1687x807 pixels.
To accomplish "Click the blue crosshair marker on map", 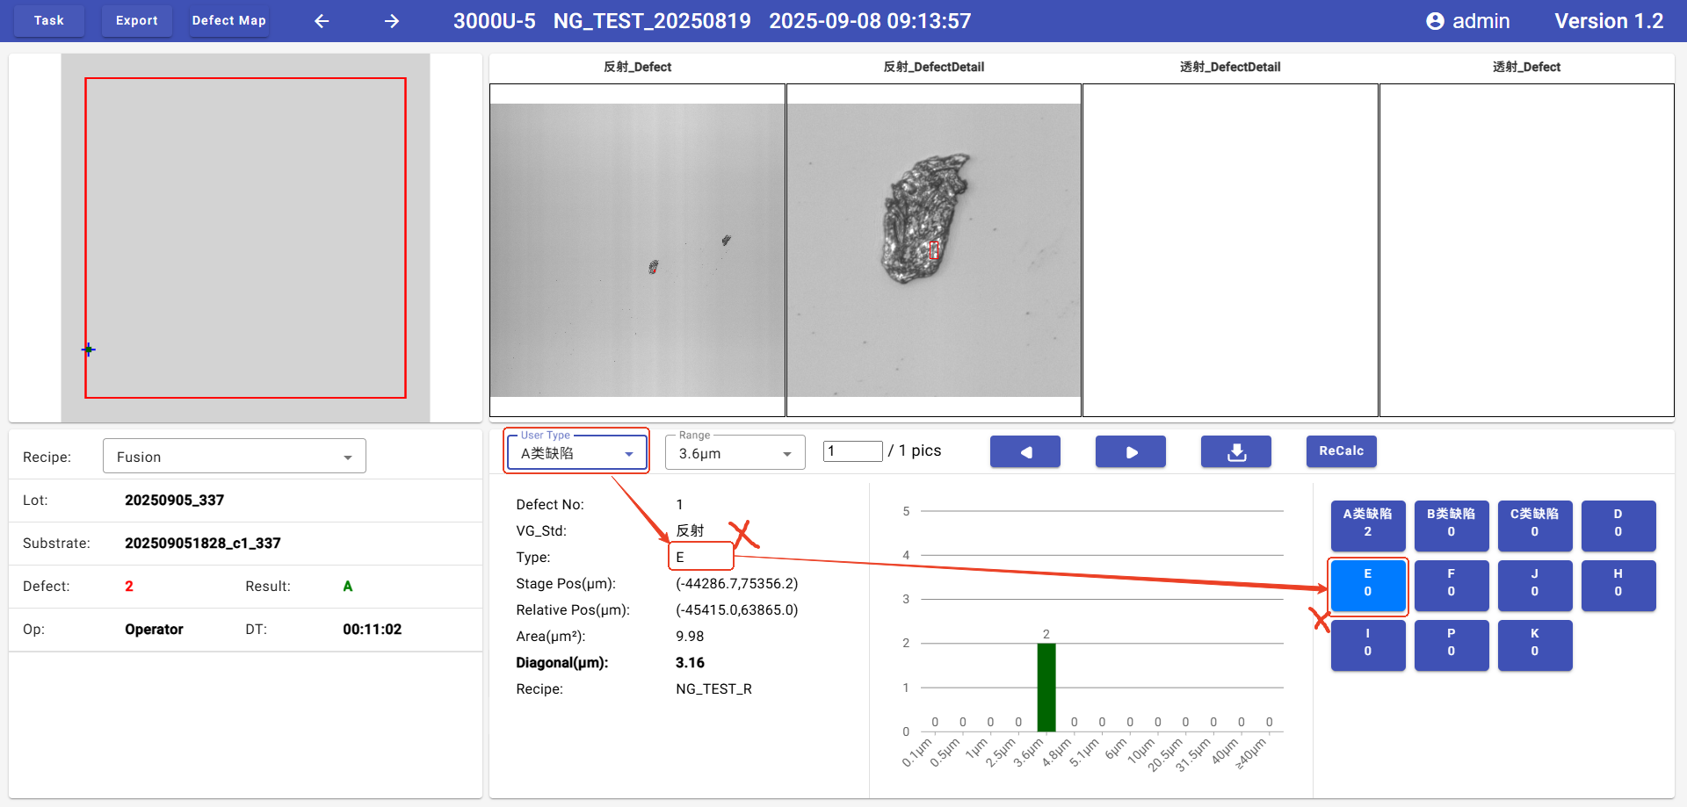I will click(89, 349).
